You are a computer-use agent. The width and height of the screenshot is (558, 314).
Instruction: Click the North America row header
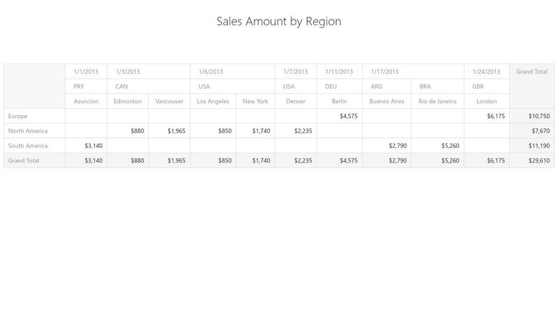[28, 130]
